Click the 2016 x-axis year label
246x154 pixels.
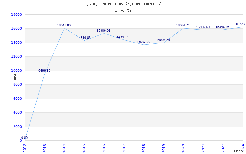pyautogui.click(x=104, y=148)
